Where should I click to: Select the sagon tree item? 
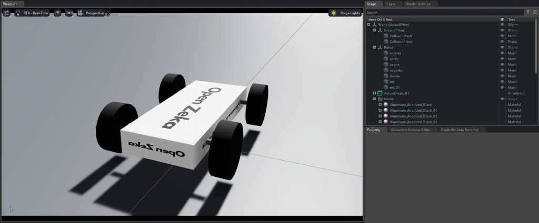click(x=395, y=65)
